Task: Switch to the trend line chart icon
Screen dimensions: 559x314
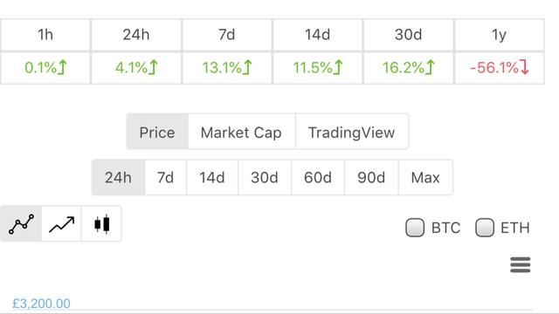Action: [x=61, y=224]
